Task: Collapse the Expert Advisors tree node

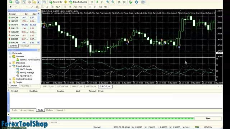Action: tap(10, 66)
